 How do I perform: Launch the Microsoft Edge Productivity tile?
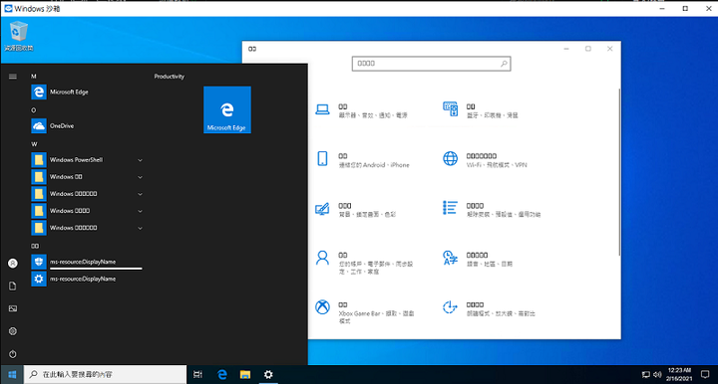[227, 109]
